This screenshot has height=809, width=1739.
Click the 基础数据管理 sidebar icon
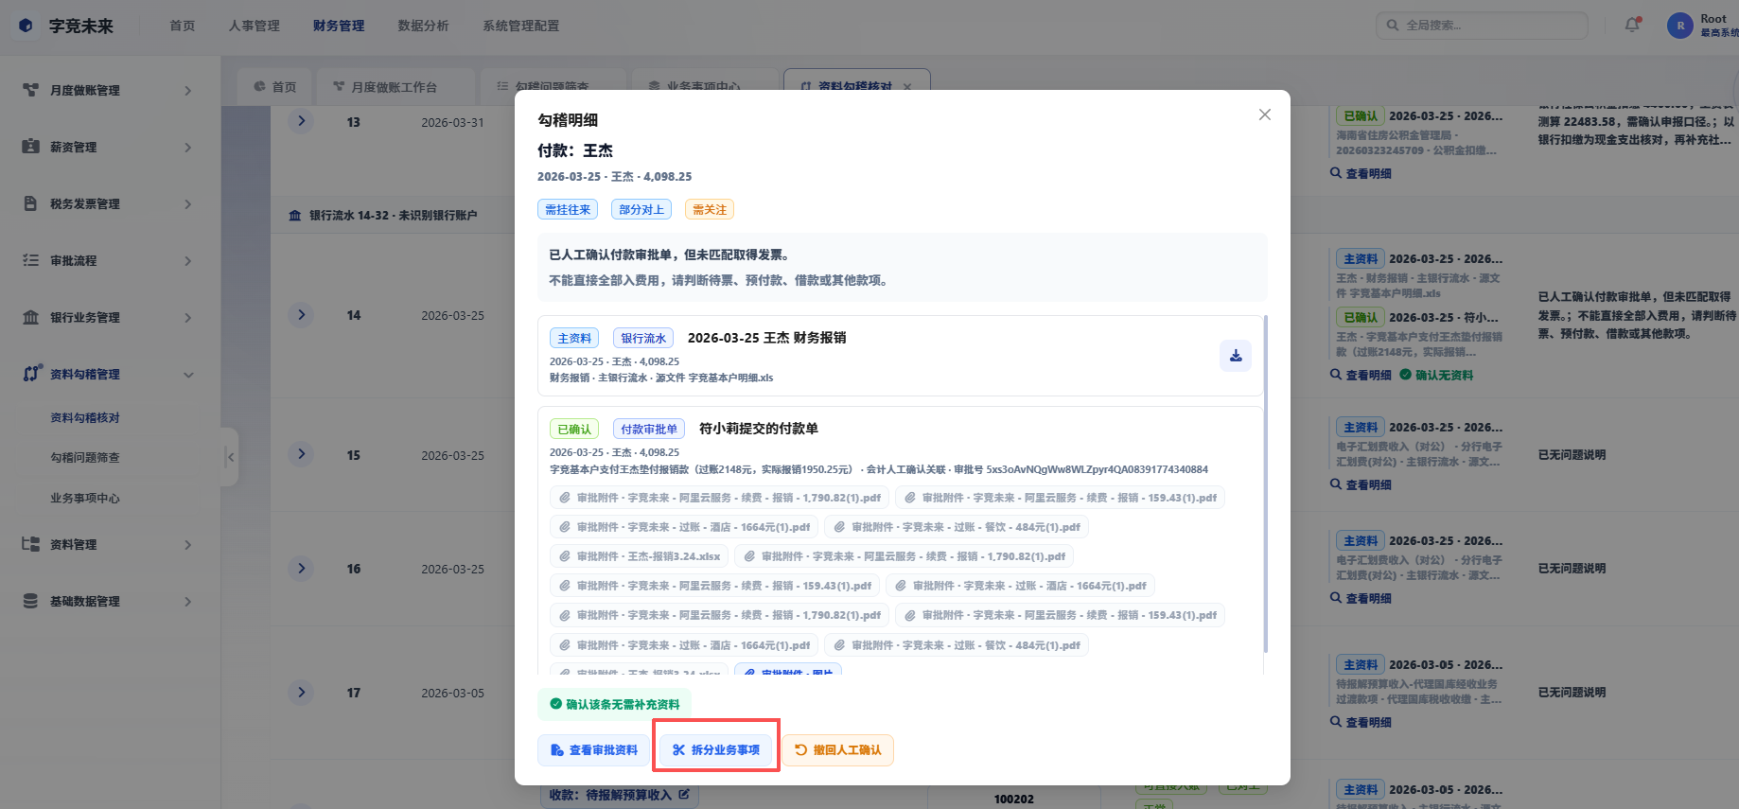click(30, 601)
